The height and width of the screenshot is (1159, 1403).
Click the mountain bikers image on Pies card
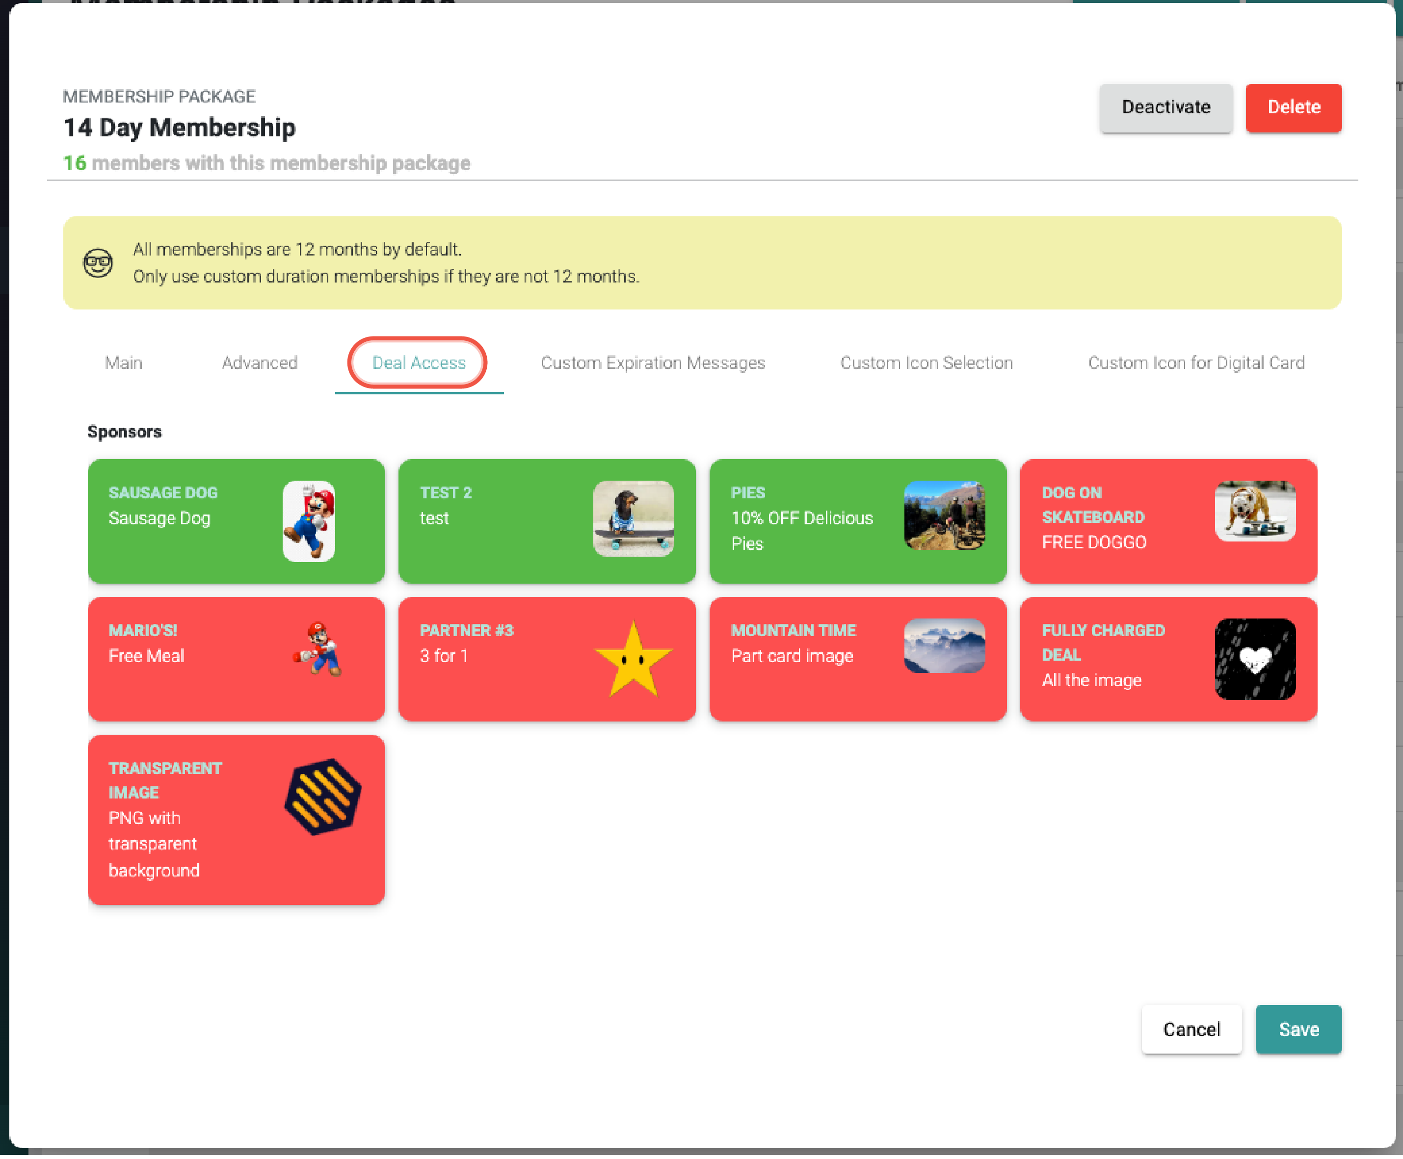[944, 515]
